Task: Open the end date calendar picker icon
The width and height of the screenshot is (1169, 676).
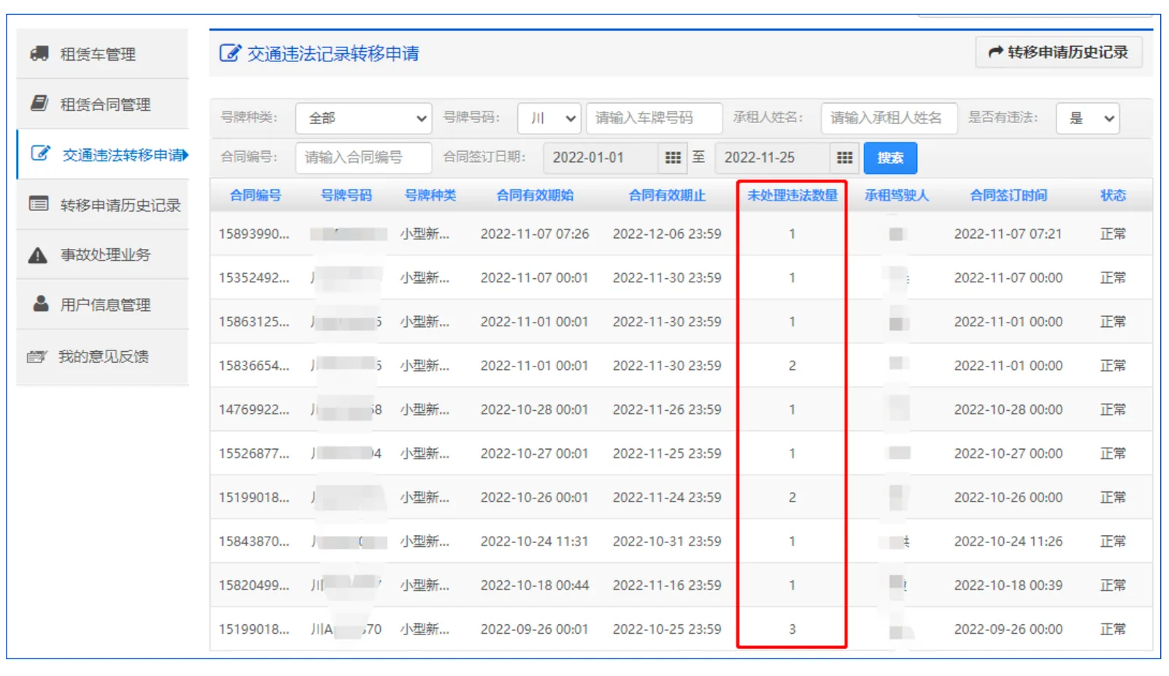Action: (x=845, y=158)
